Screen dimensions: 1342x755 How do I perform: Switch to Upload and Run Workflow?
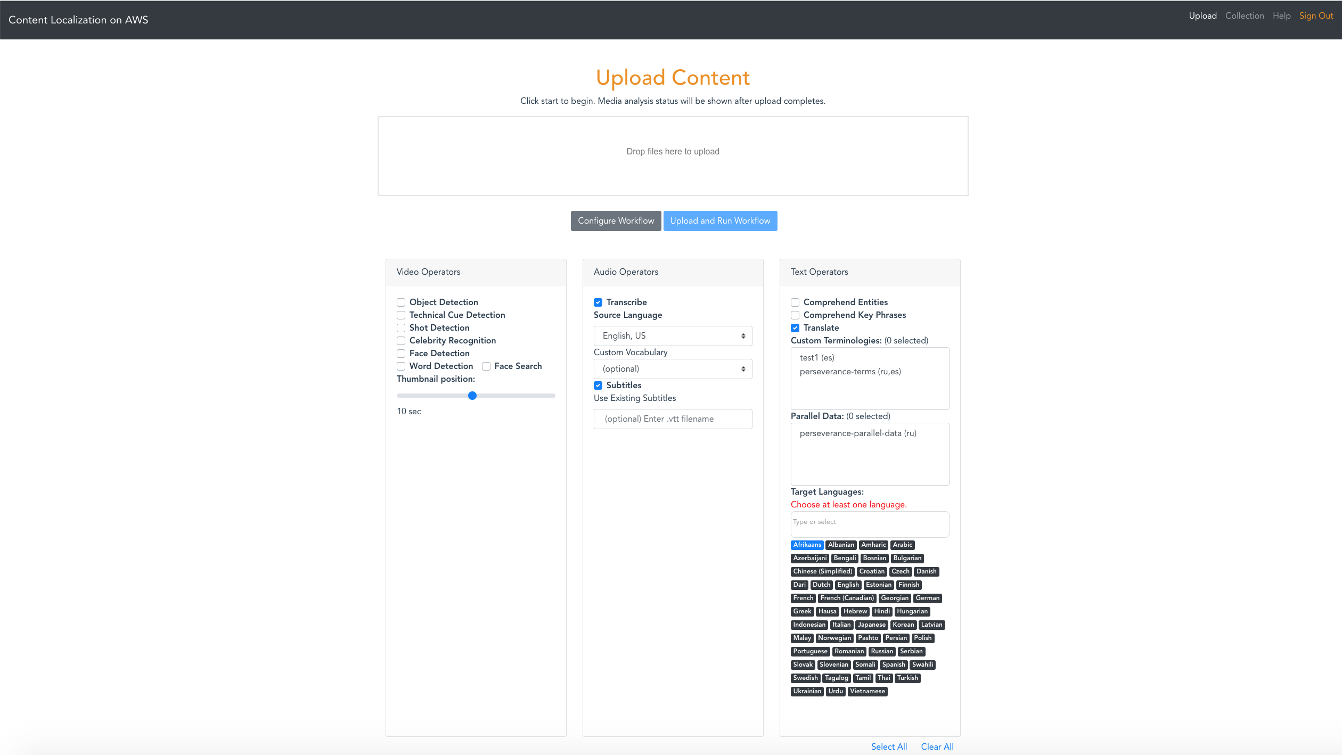pyautogui.click(x=720, y=220)
